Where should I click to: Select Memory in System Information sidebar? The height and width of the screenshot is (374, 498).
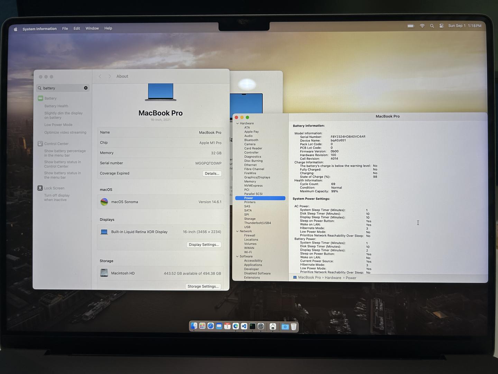click(x=250, y=181)
